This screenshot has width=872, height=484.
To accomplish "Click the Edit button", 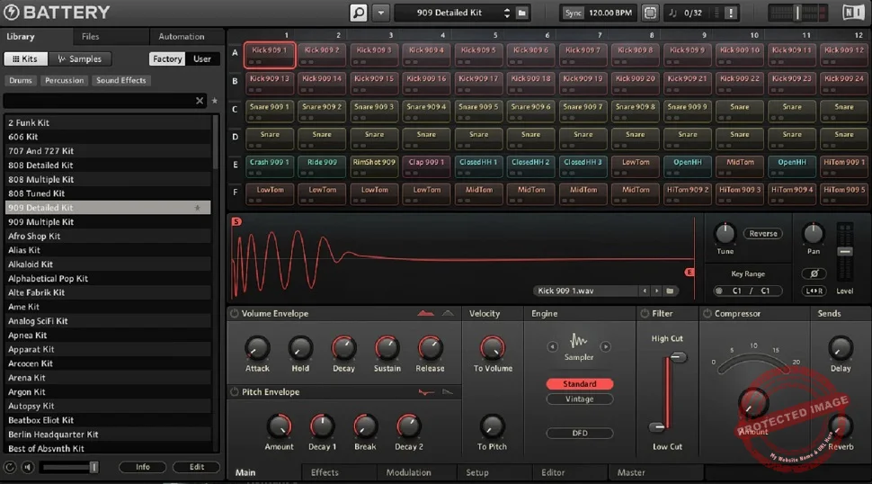I will (x=196, y=467).
